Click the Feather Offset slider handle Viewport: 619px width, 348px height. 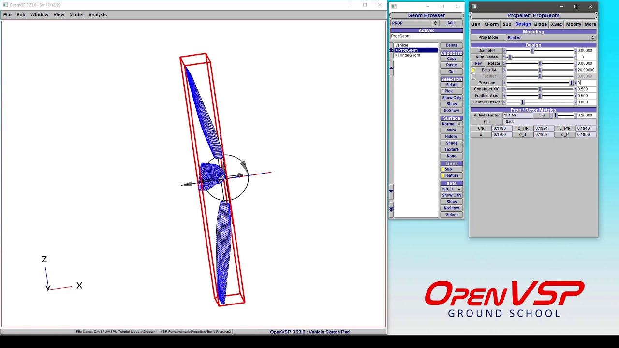coord(522,102)
